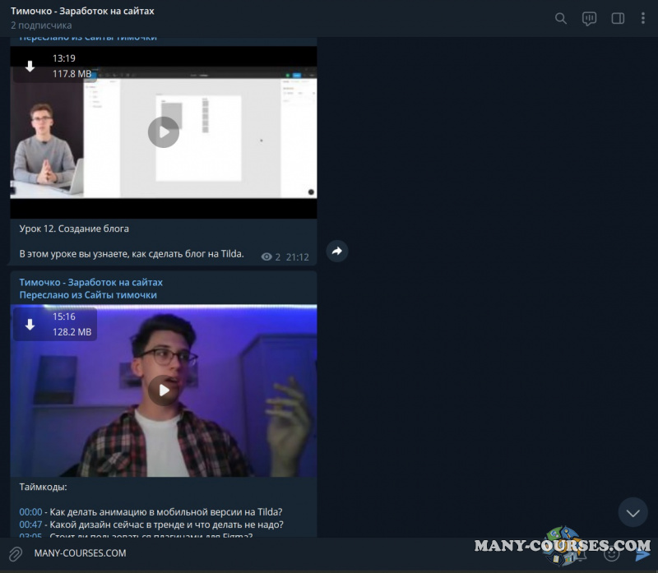This screenshot has height=573, width=658.
Task: Open the channel discussion comments icon
Action: tap(589, 18)
